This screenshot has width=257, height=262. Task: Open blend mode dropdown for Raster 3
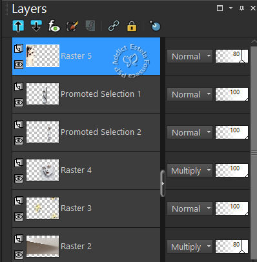coord(190,208)
